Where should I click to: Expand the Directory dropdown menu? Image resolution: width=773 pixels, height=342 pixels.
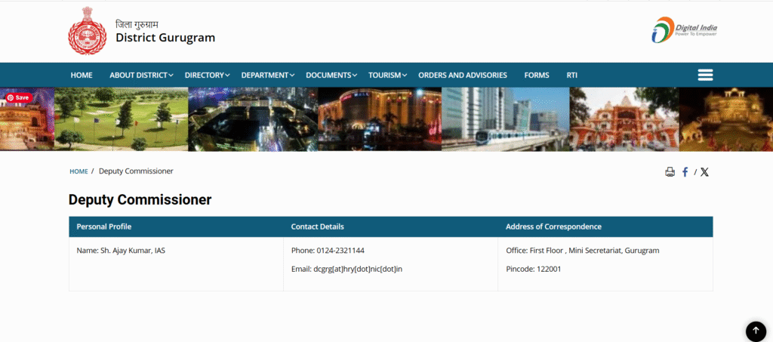[208, 75]
